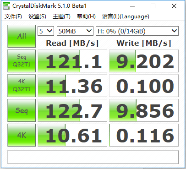186x169 pixels.
Task: Start the 4K Q32T1 test
Action: coord(22,86)
